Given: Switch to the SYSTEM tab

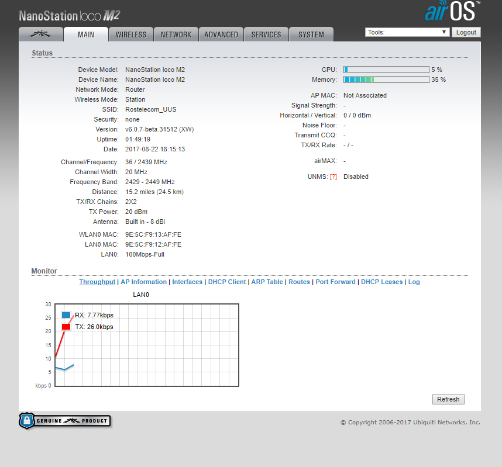Looking at the screenshot, I should [311, 34].
